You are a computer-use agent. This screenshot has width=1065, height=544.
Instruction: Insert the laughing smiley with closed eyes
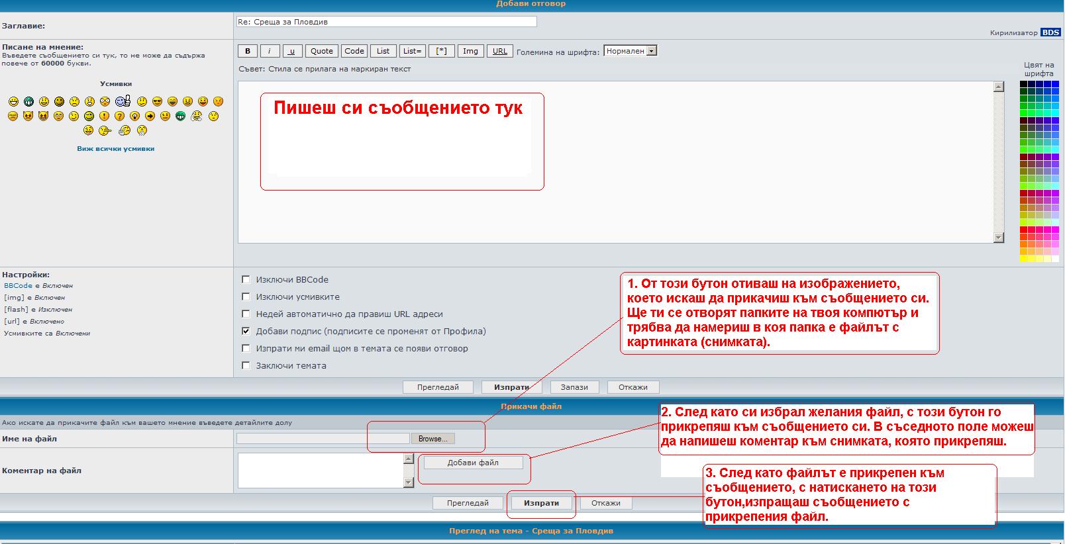(172, 101)
